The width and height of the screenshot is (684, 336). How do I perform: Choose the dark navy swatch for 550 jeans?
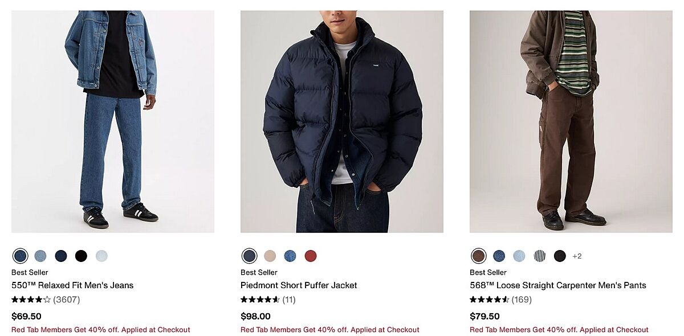coord(61,256)
